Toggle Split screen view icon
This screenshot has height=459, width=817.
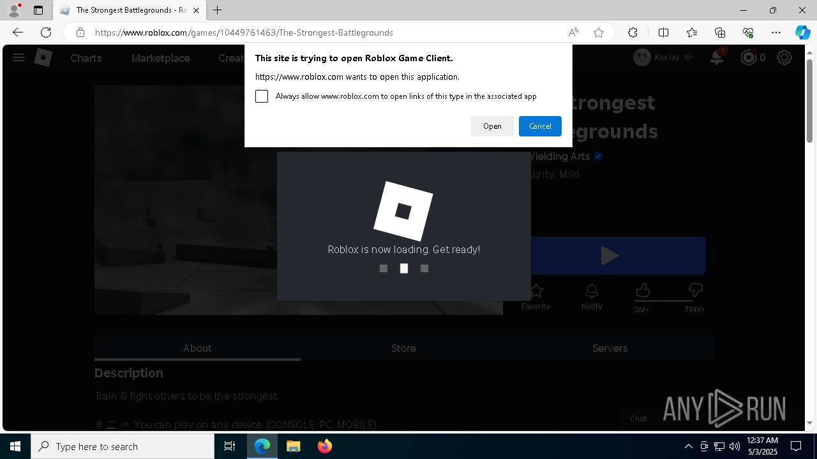[663, 33]
